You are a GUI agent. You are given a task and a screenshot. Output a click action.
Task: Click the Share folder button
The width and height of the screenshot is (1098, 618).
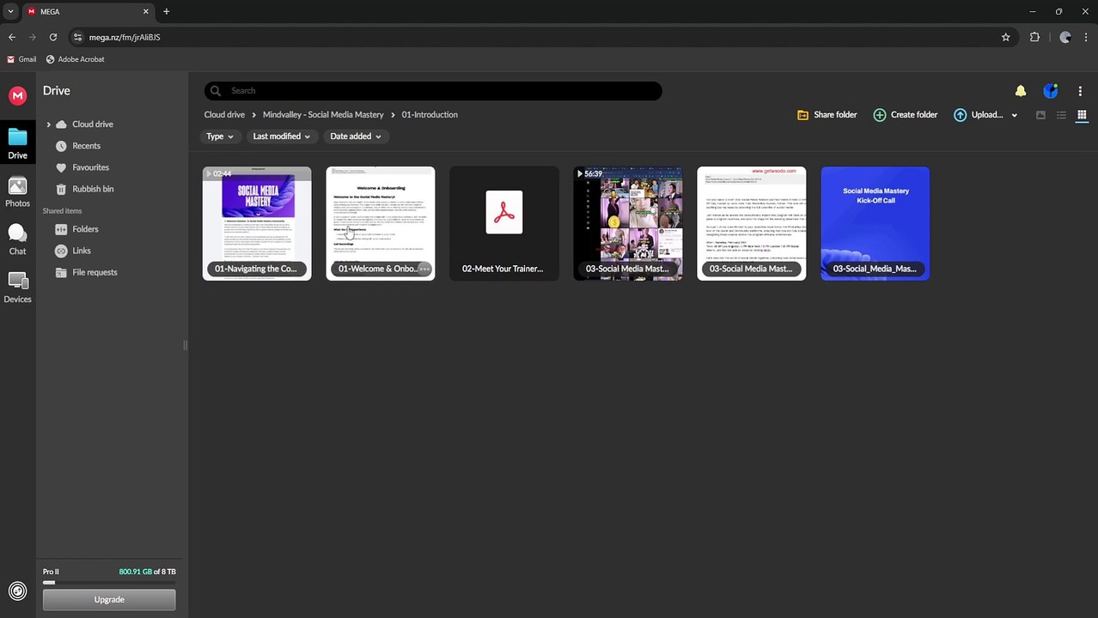(827, 115)
